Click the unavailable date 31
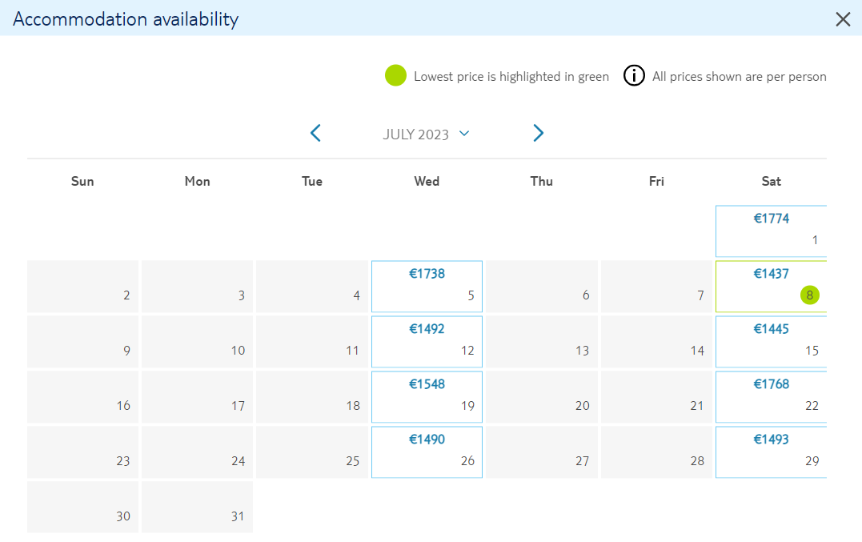This screenshot has width=862, height=542. [198, 507]
